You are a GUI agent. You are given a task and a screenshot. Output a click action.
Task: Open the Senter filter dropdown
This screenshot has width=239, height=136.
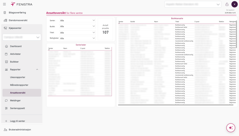pos(77,20)
